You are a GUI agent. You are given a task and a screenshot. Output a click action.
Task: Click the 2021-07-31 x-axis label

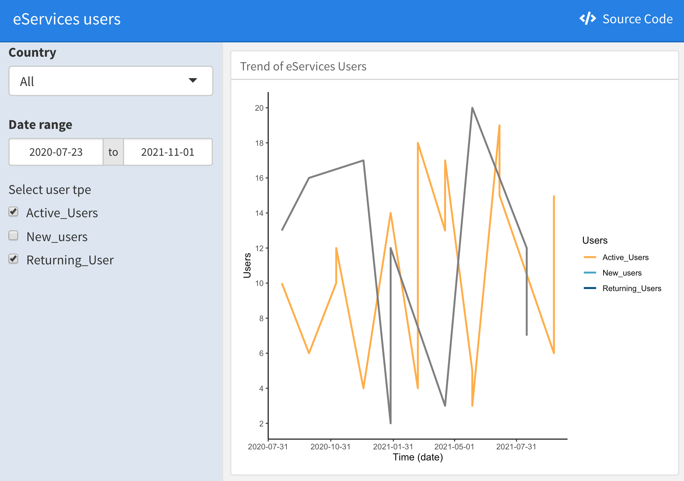516,447
